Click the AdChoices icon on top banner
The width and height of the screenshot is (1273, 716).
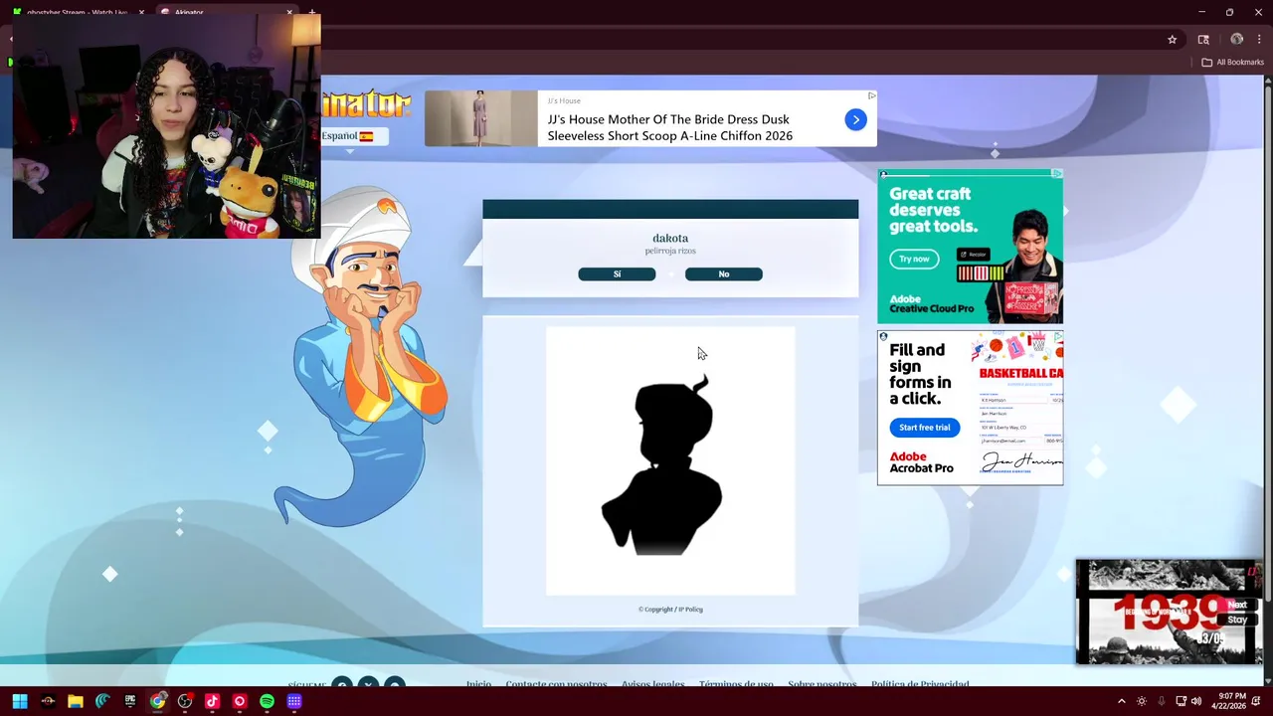tap(871, 95)
